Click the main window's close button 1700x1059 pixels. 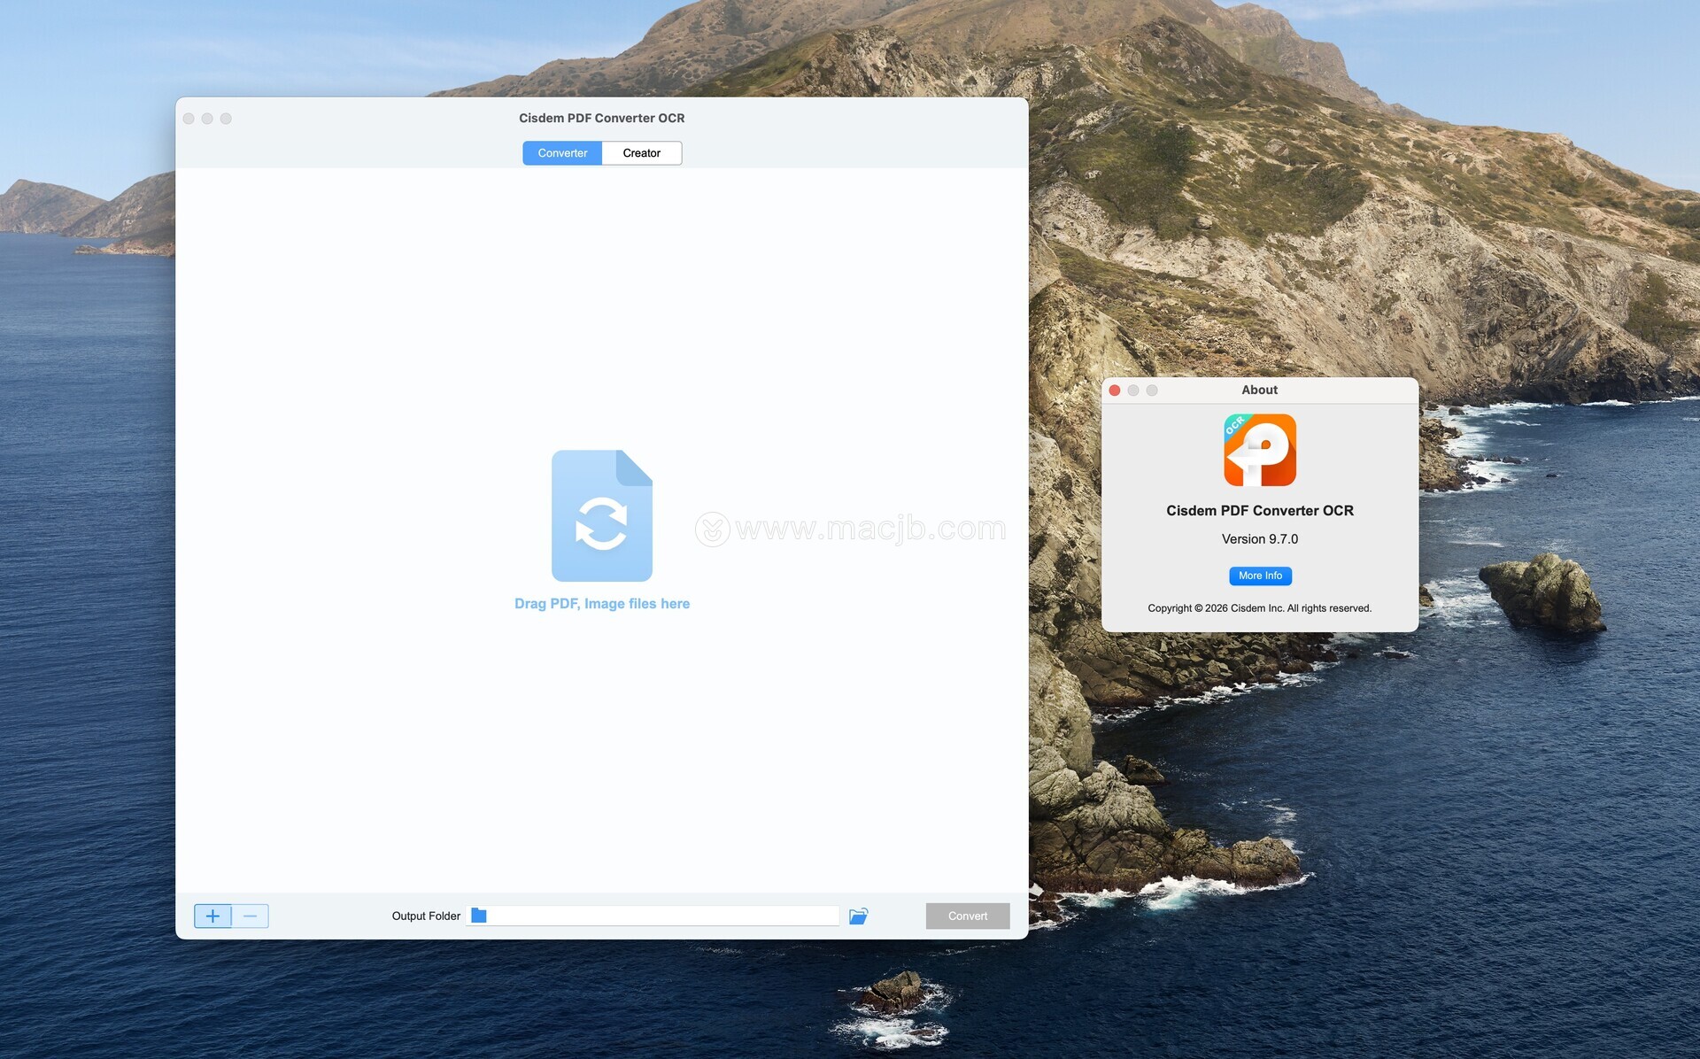click(x=189, y=119)
